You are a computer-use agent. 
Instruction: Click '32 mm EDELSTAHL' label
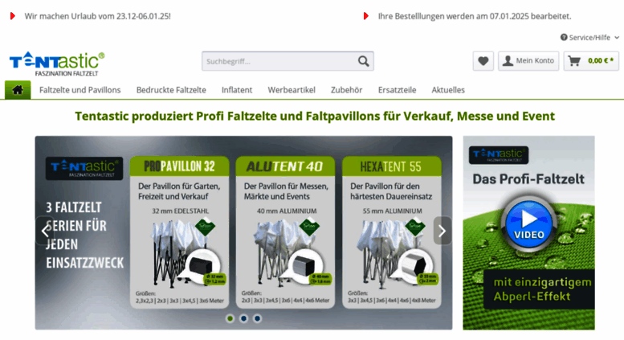coord(180,211)
